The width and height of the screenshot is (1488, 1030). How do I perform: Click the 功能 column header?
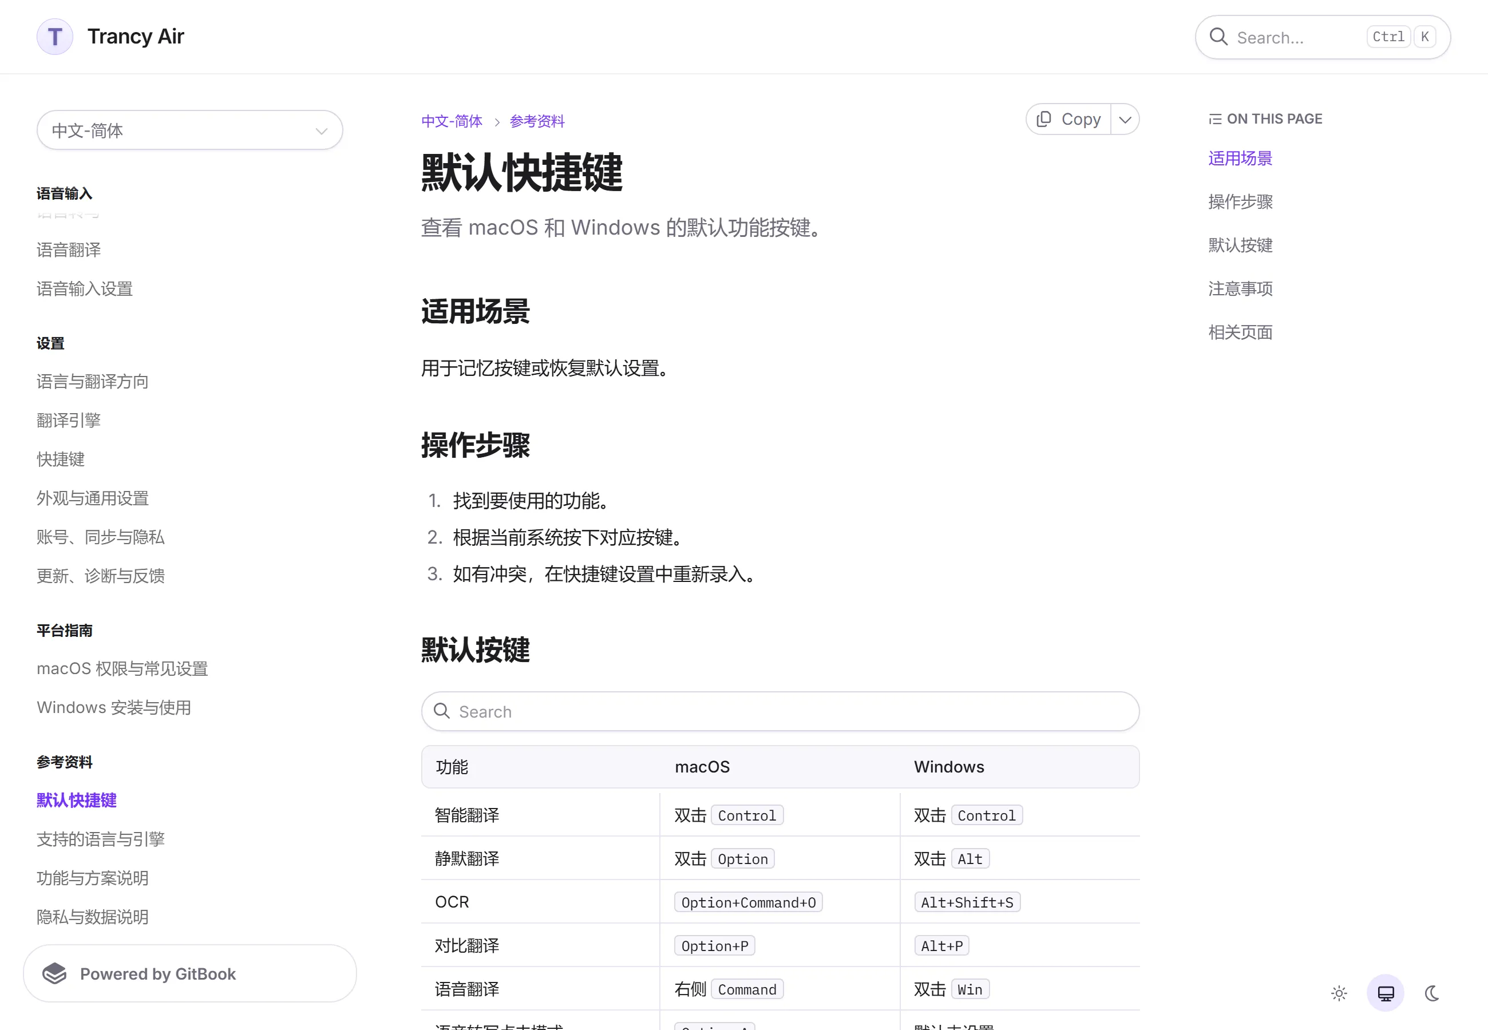[452, 767]
